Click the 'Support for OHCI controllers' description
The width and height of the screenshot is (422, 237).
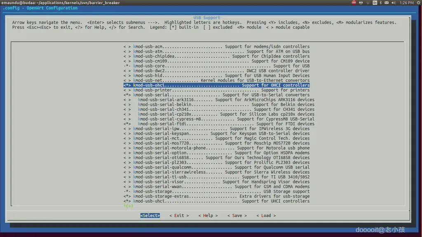coord(276,86)
